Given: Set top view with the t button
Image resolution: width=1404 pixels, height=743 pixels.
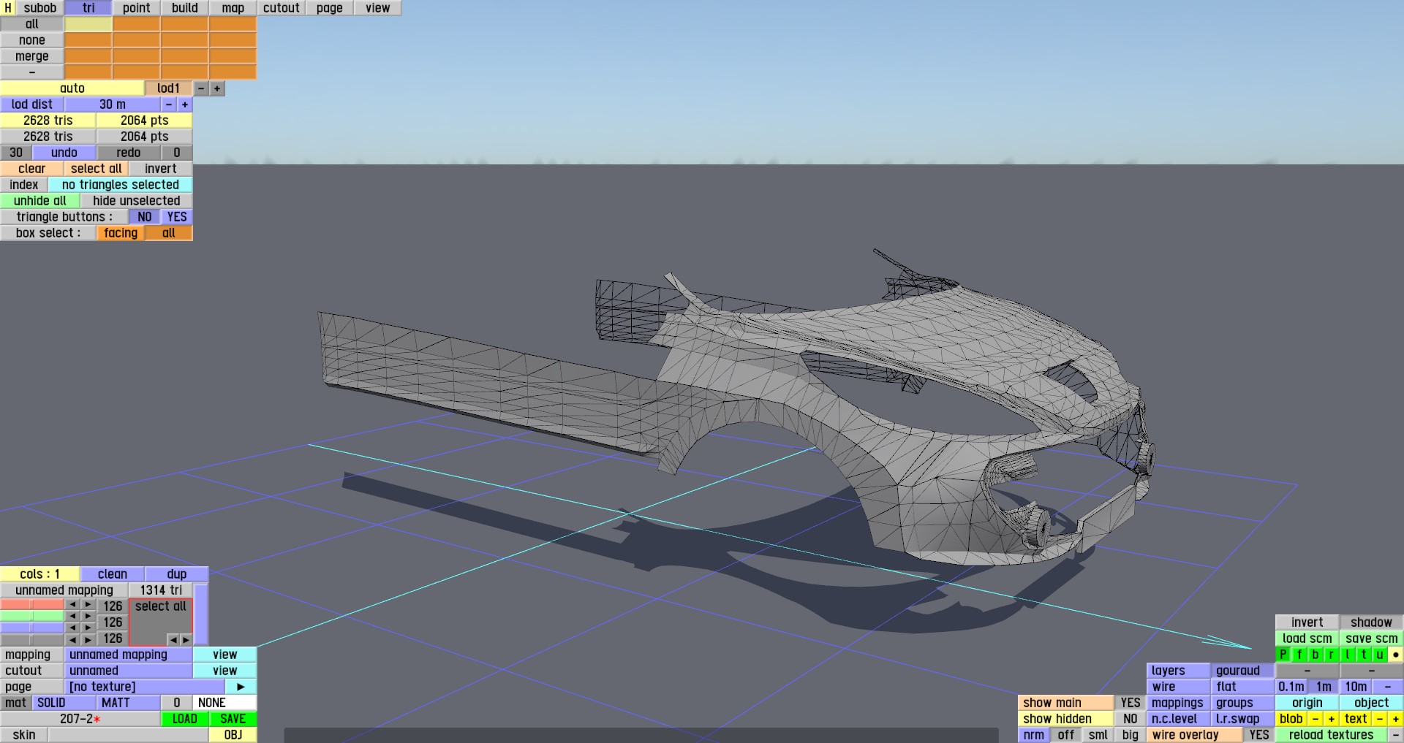Looking at the screenshot, I should [1364, 655].
